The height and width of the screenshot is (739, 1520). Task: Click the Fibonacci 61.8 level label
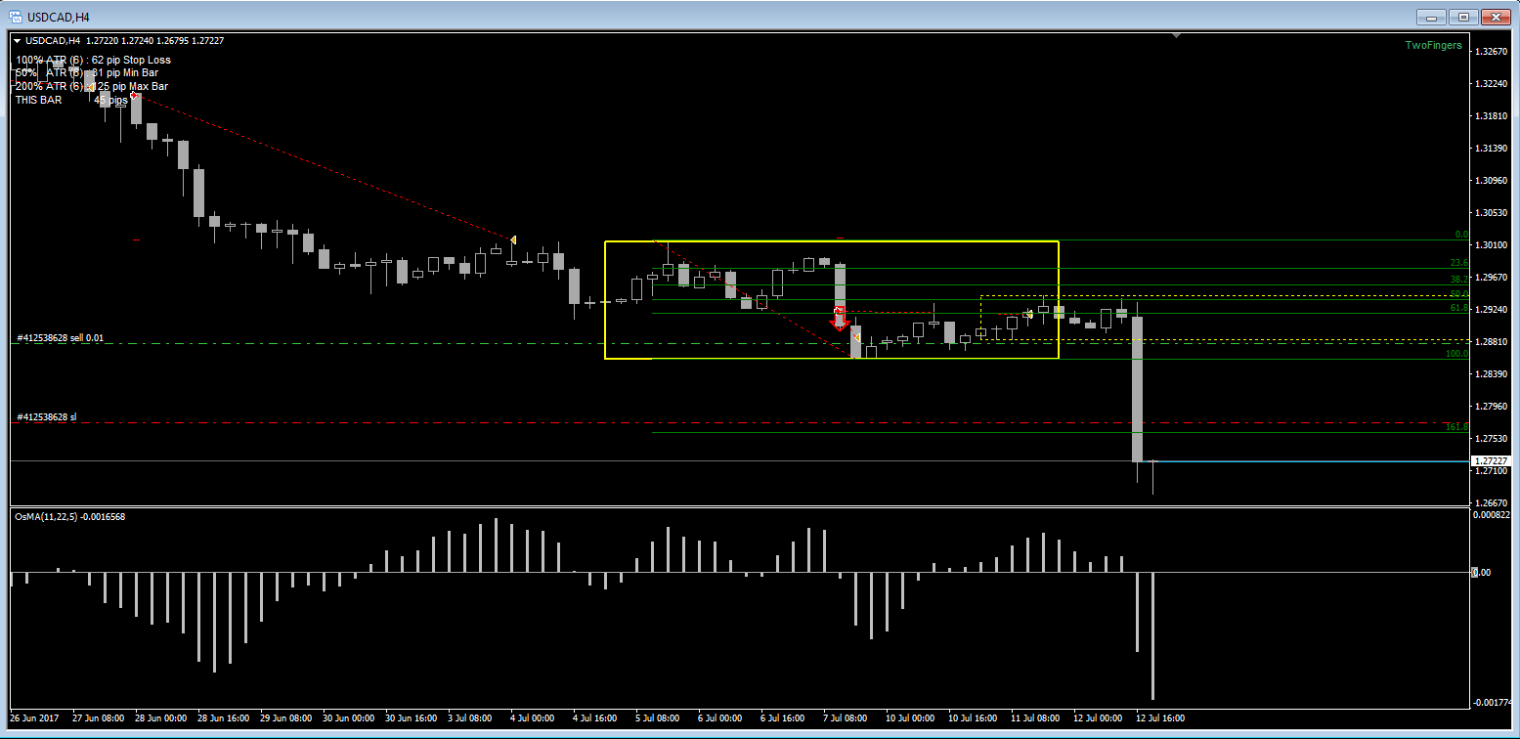pos(1458,308)
